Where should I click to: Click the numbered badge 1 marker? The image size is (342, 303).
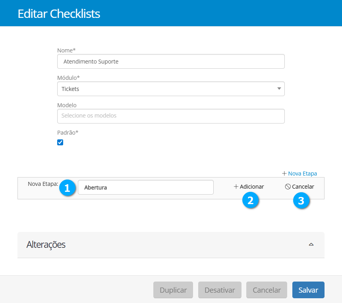pyautogui.click(x=67, y=188)
